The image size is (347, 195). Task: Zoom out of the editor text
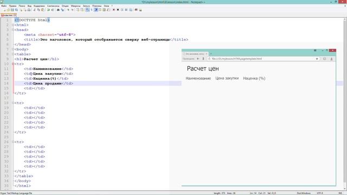pos(72,10)
